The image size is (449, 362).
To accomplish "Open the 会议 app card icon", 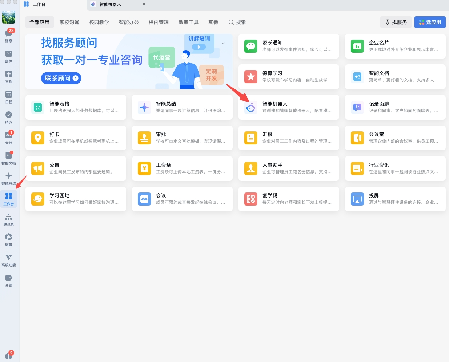I will click(144, 199).
